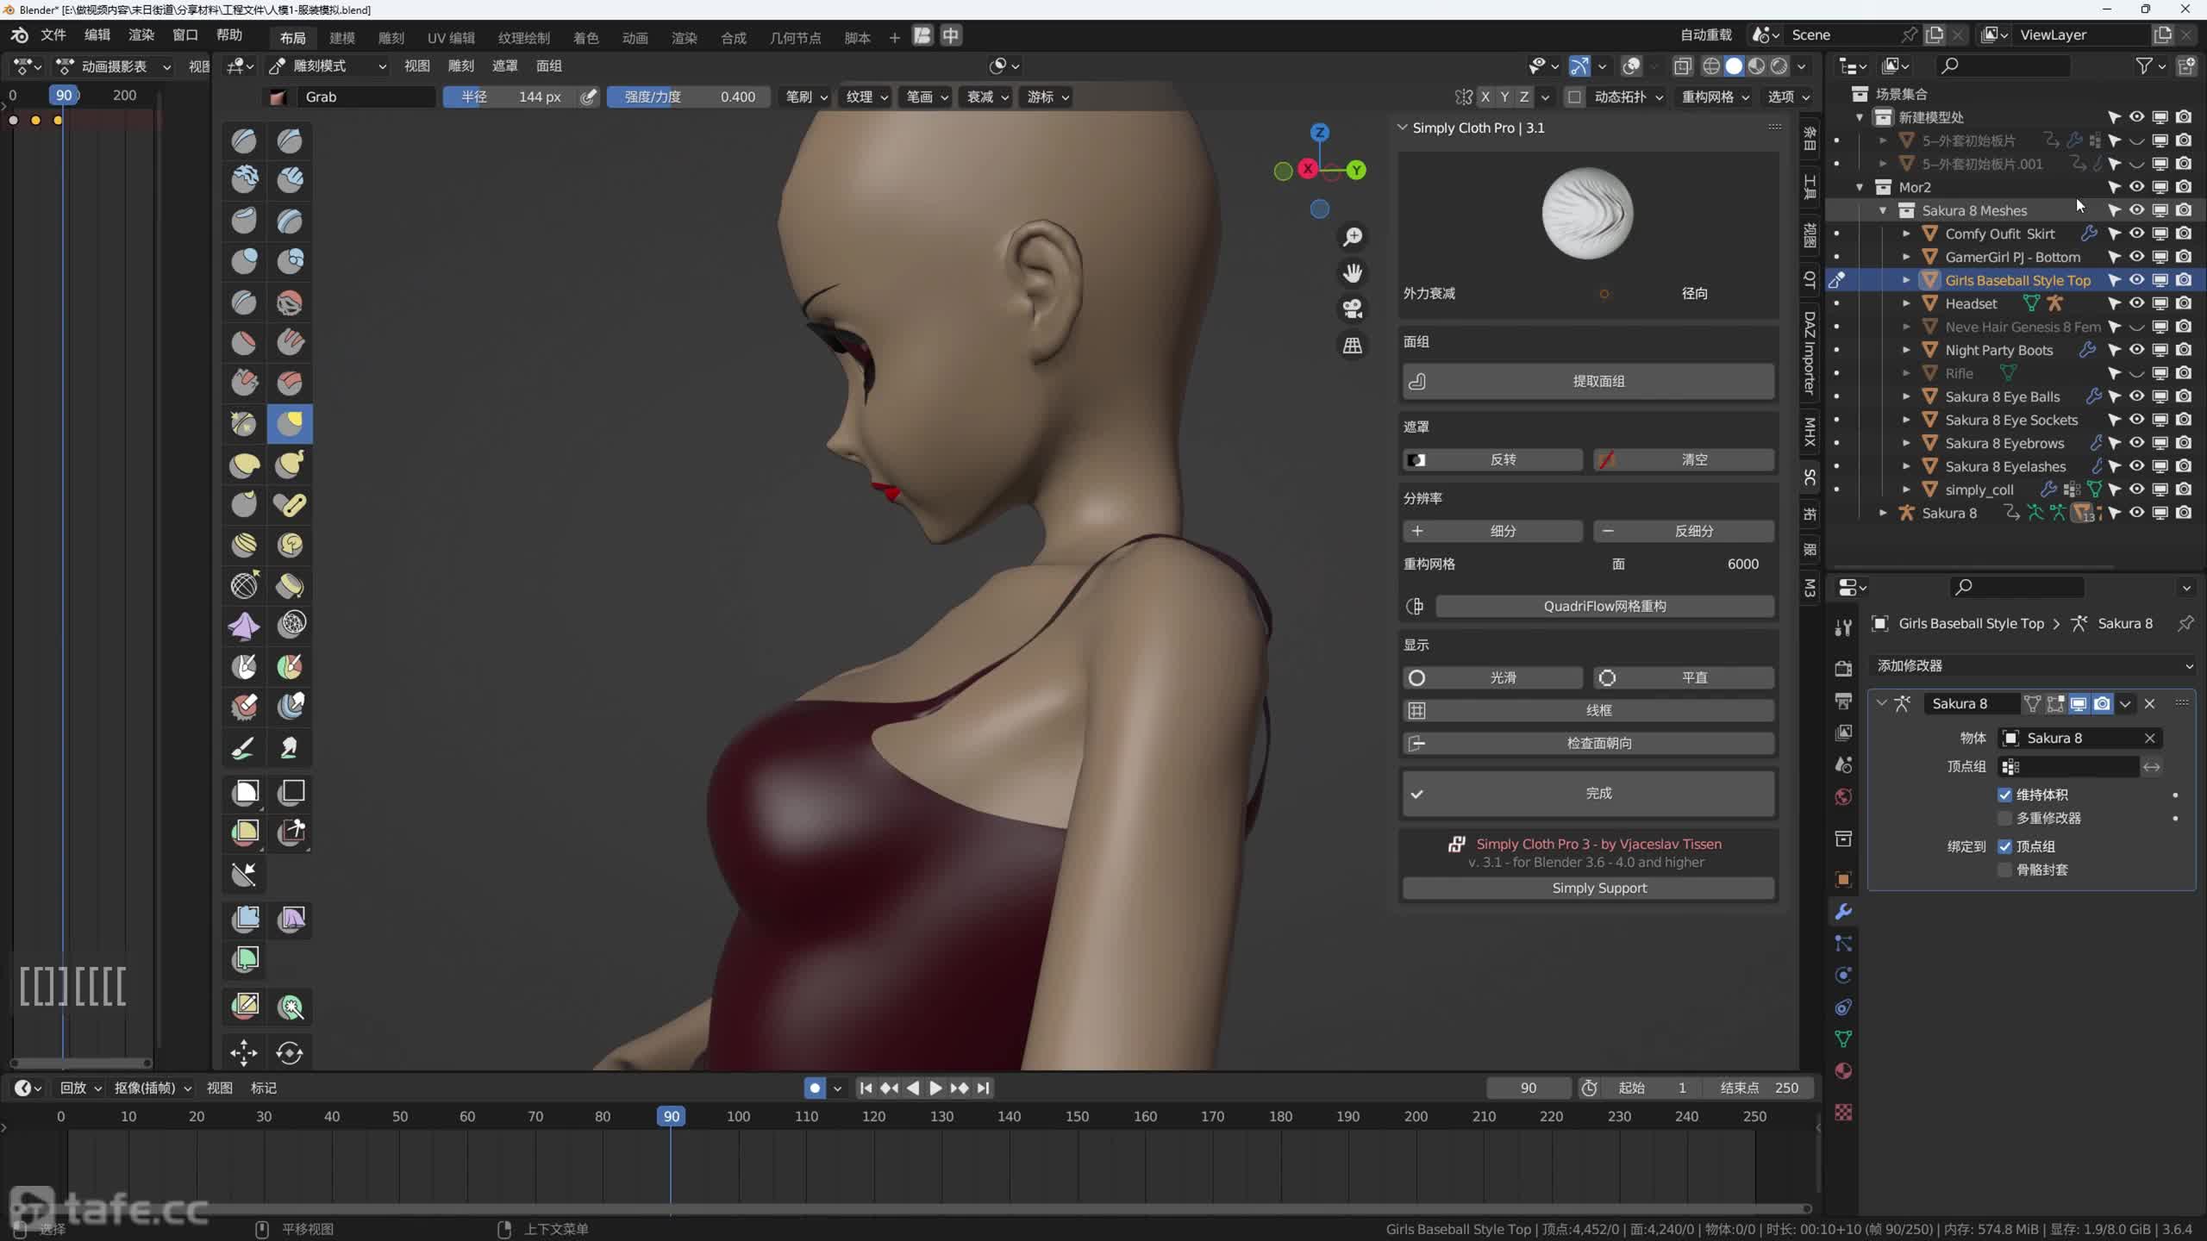The width and height of the screenshot is (2207, 1241).
Task: Collapse the Sakura 8 Meshes collection
Action: [x=1883, y=210]
